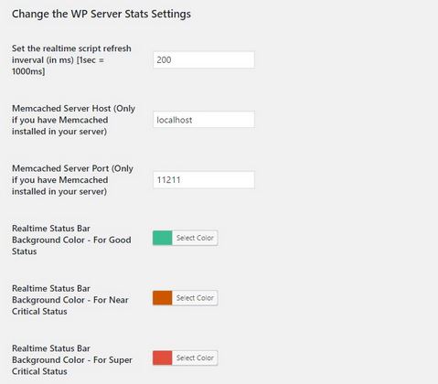Screen dimensions: 438x384
Task: Focus the refresh interval field showing 200
Action: coord(204,59)
